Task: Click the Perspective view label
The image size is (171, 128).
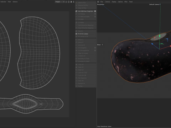Action: (100, 4)
